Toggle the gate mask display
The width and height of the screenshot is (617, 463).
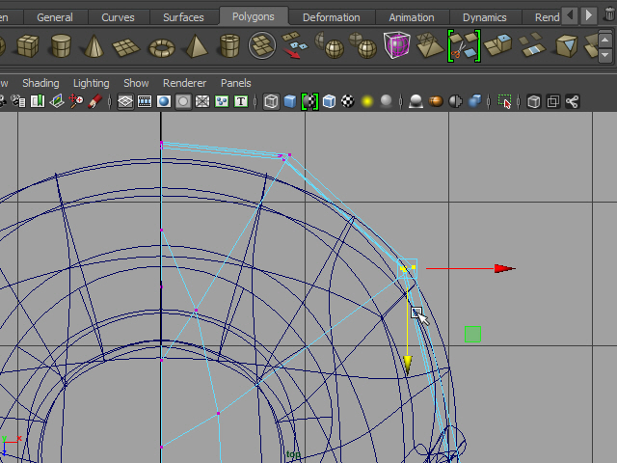[x=183, y=101]
